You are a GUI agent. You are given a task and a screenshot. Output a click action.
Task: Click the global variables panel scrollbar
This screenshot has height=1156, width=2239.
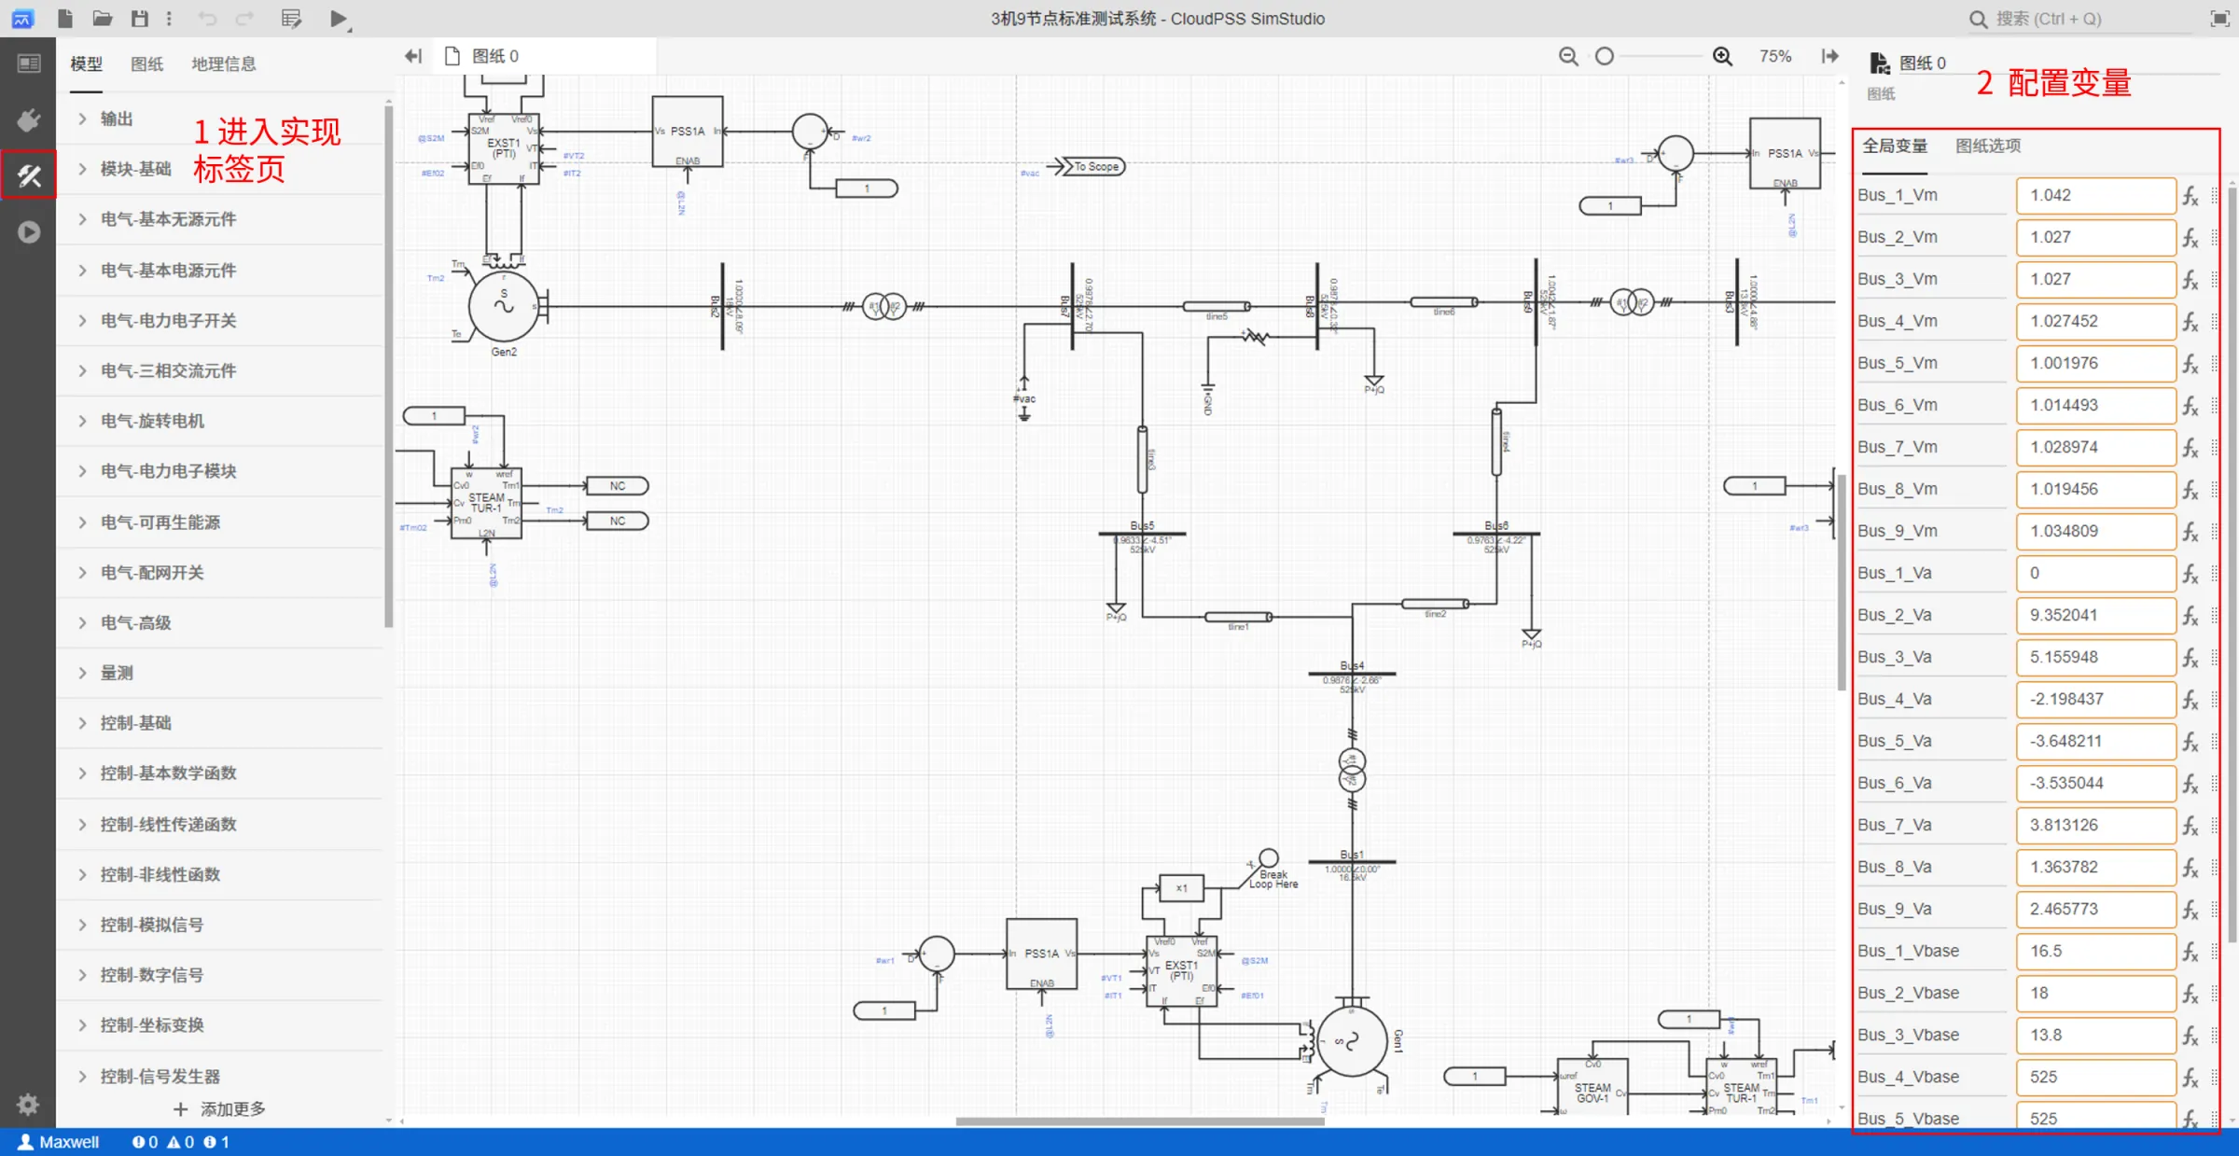[2232, 564]
